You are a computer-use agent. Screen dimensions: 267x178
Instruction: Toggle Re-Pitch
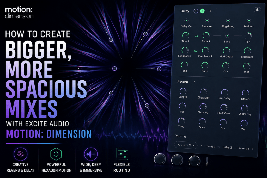[x=249, y=21]
